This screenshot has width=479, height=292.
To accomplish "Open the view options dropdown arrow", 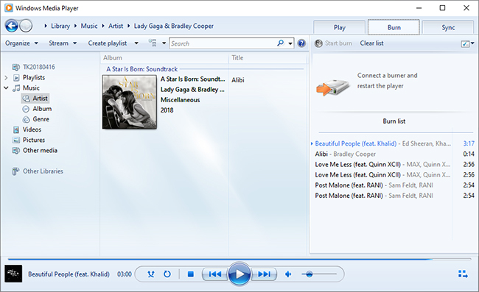I will [164, 43].
